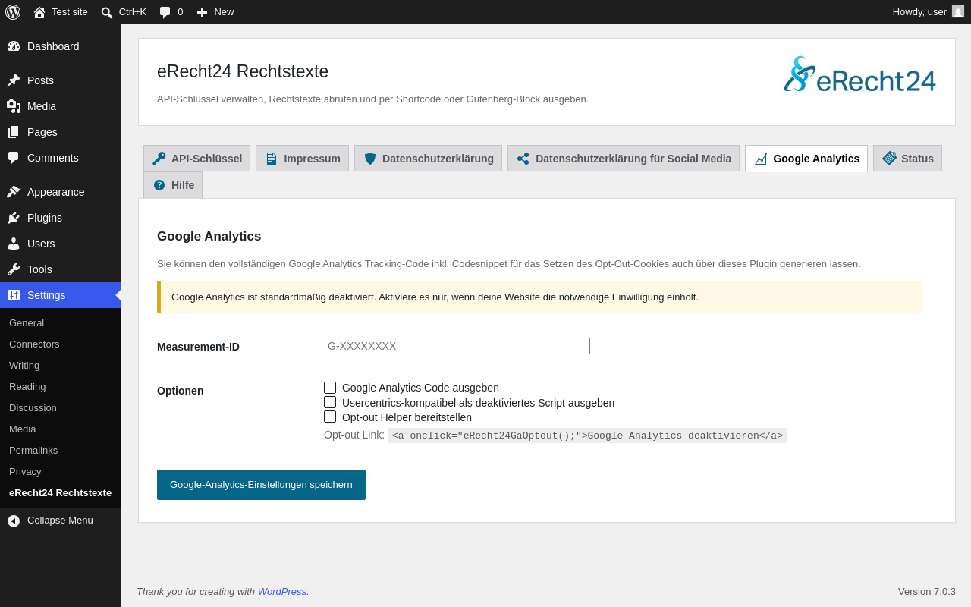Click the plus icon beside New
Viewport: 971px width, 607px height.
pyautogui.click(x=202, y=12)
